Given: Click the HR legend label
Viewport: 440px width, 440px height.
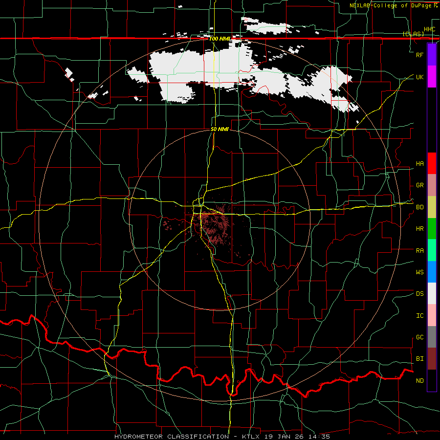Looking at the screenshot, I should coord(420,229).
